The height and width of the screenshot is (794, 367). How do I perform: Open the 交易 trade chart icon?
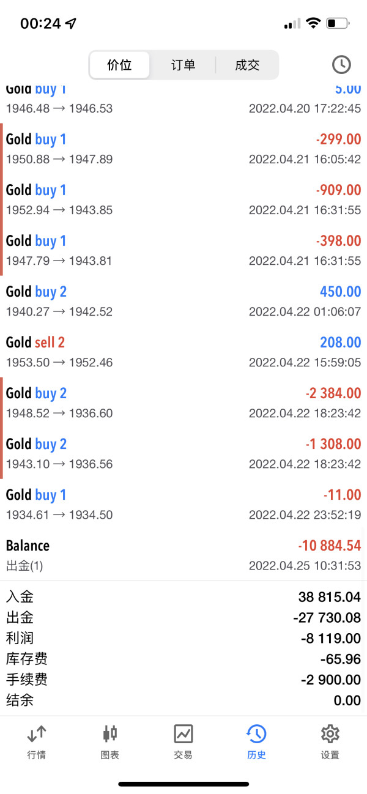pos(183,733)
